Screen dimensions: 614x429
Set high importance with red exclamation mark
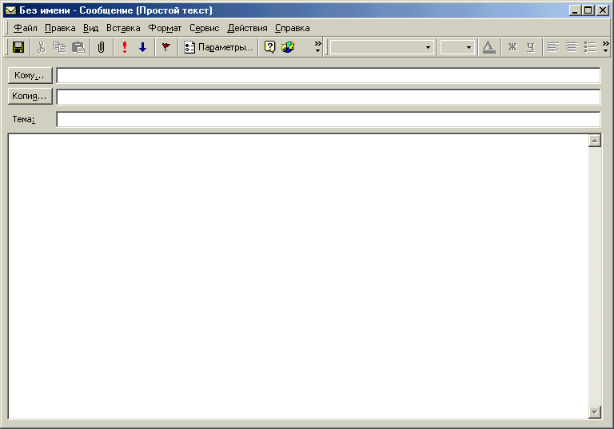[125, 47]
